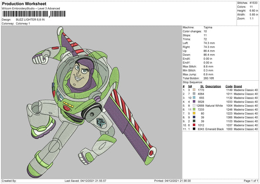Click stitch count '7233' in stop 6
The height and width of the screenshot is (184, 260).
coord(201,110)
